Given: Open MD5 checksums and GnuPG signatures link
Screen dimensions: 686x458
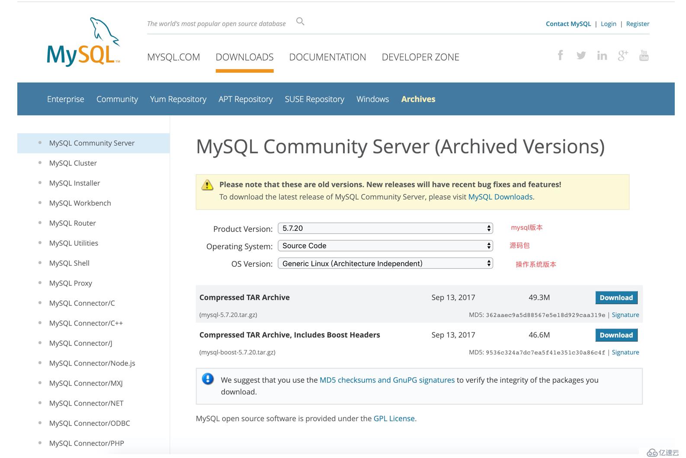Looking at the screenshot, I should point(387,380).
